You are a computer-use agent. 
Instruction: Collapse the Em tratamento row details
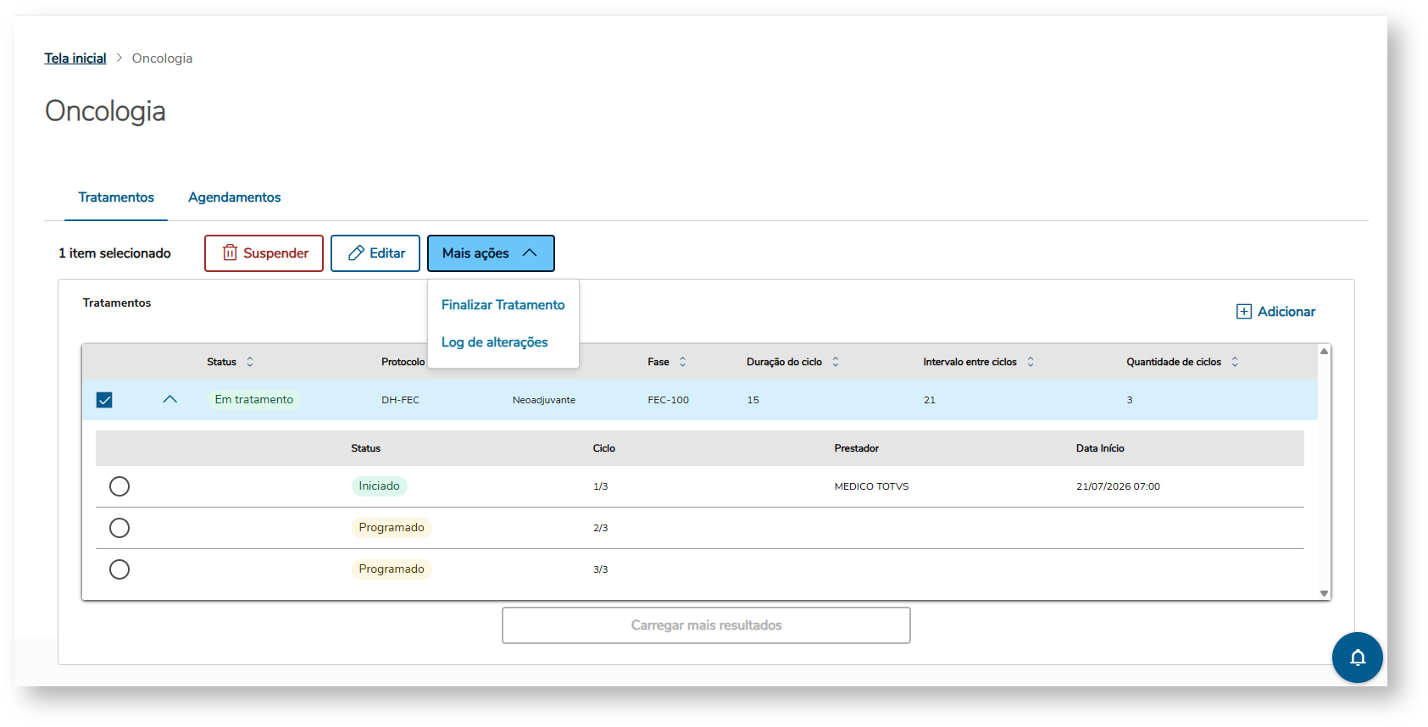[x=169, y=399]
